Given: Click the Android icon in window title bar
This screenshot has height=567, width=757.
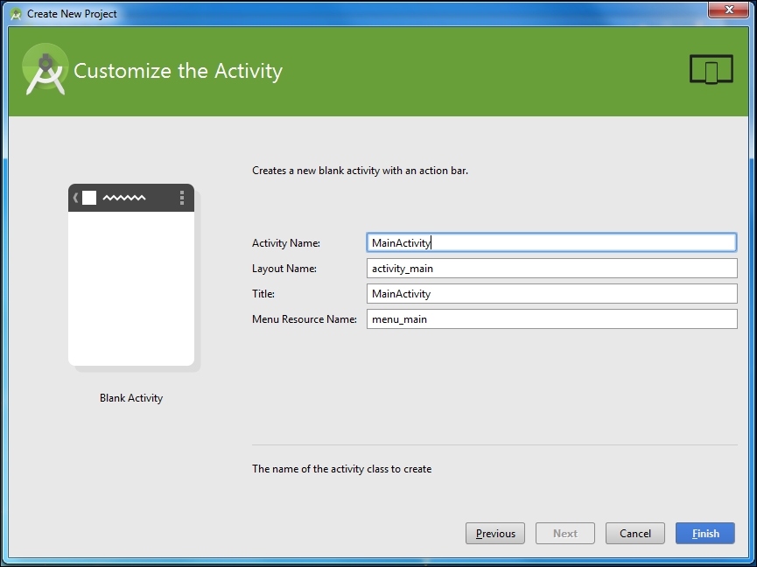Looking at the screenshot, I should pos(15,14).
